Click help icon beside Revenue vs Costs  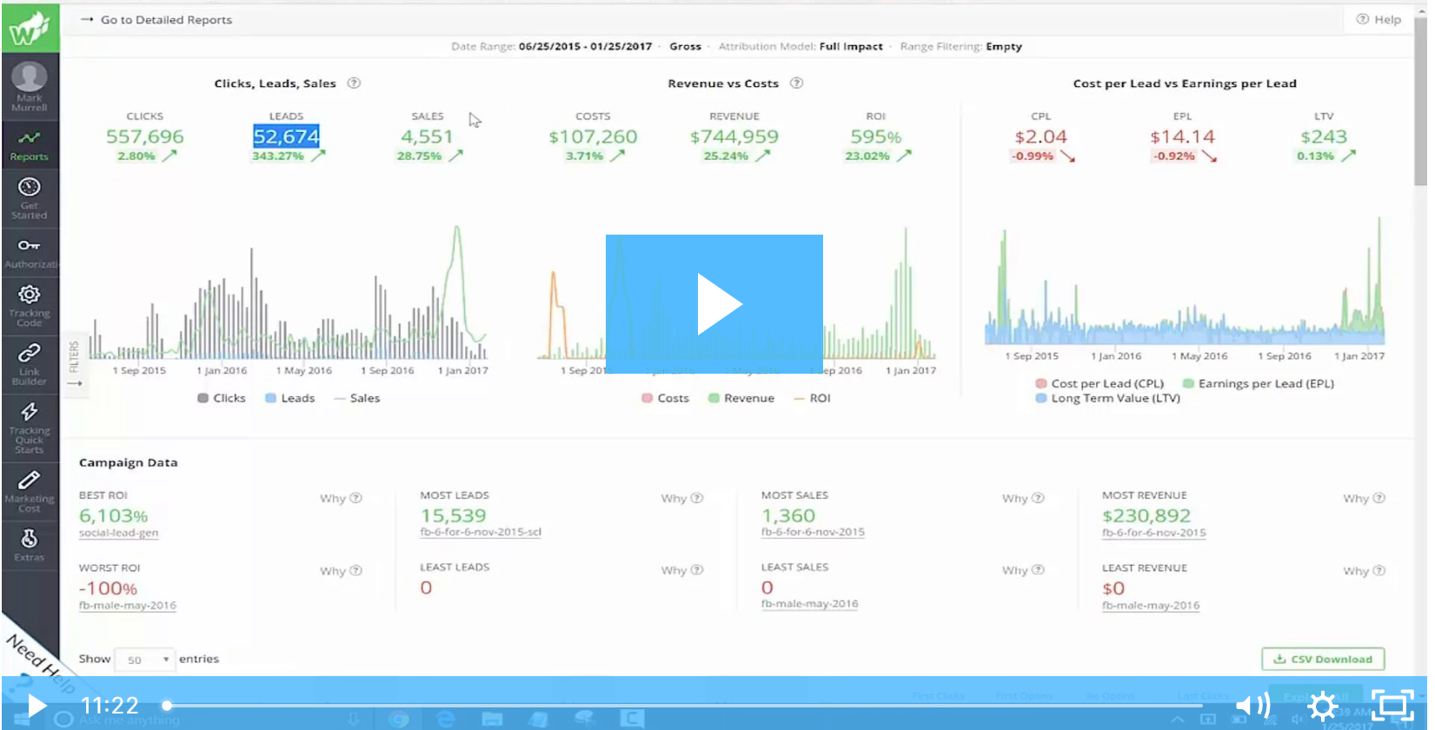pyautogui.click(x=796, y=83)
